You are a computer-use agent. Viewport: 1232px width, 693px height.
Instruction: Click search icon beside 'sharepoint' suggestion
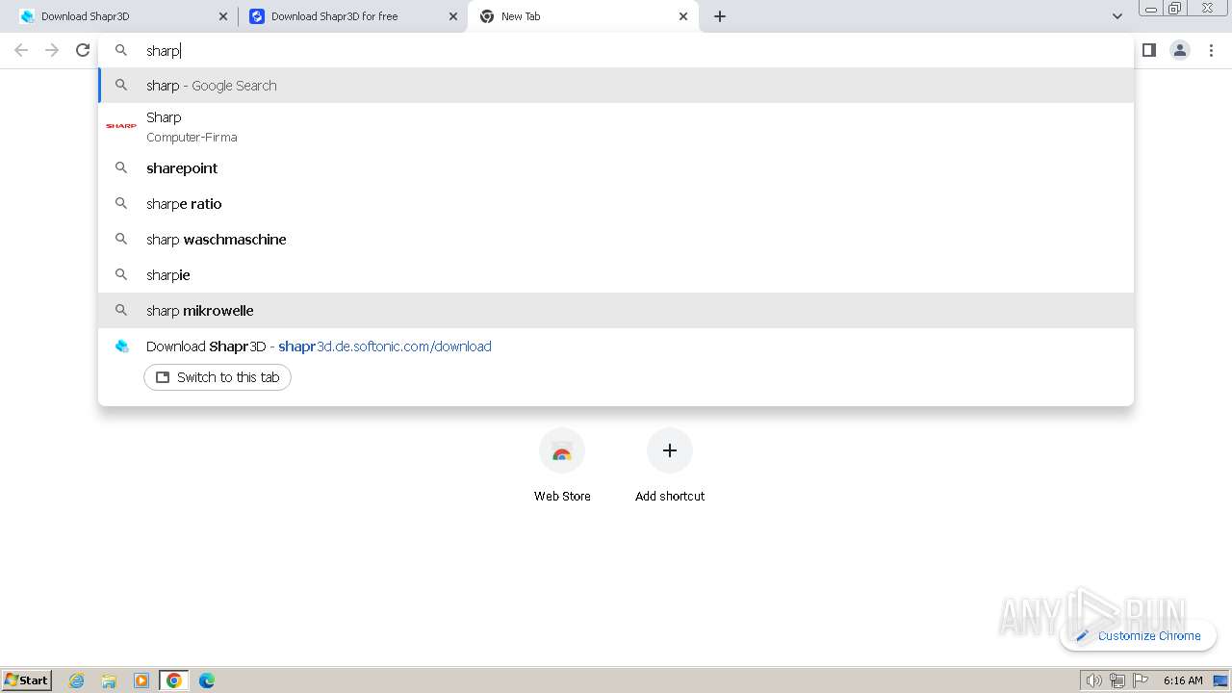121,167
